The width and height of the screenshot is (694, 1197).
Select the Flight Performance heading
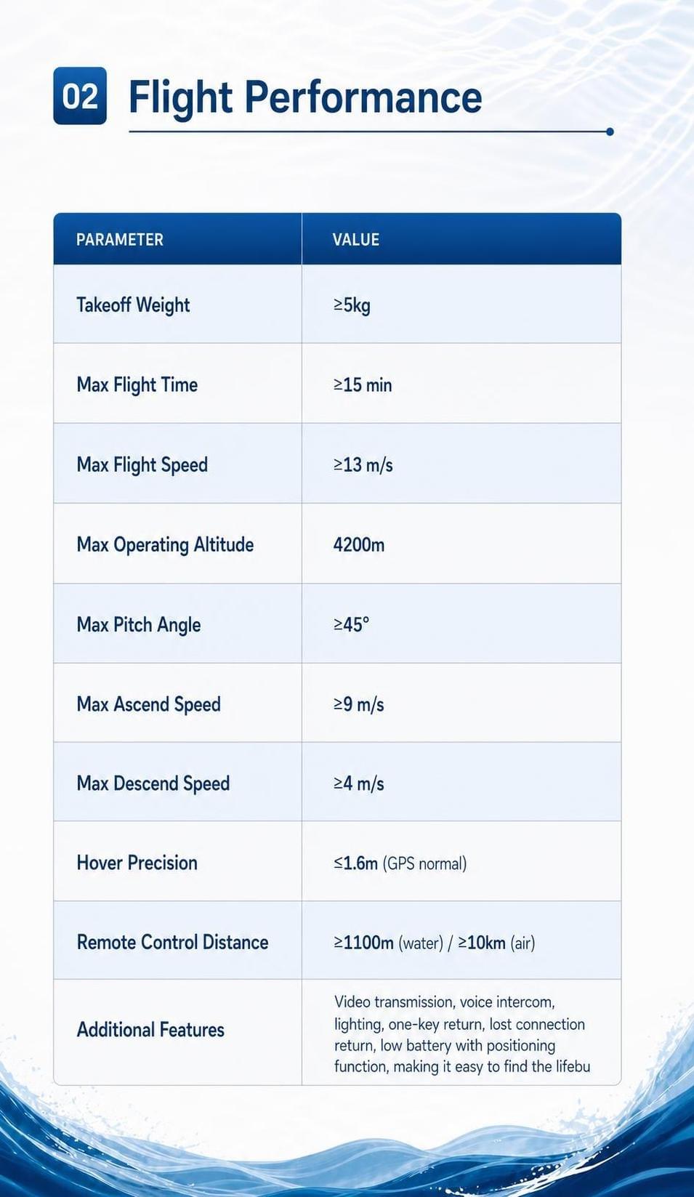pyautogui.click(x=305, y=97)
